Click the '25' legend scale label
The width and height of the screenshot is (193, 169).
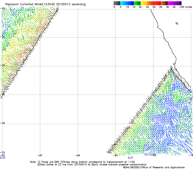tap(147, 7)
